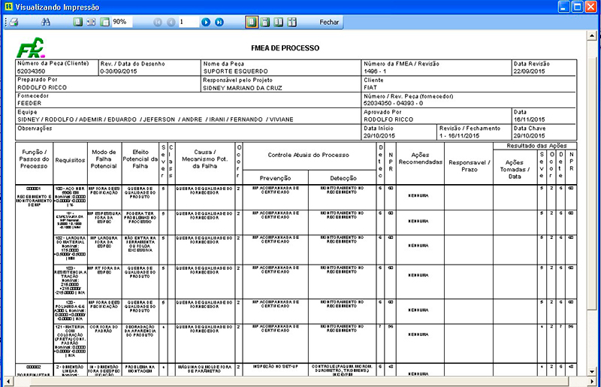
Task: Click the horizontal scrollbar thumb
Action: 299,381
